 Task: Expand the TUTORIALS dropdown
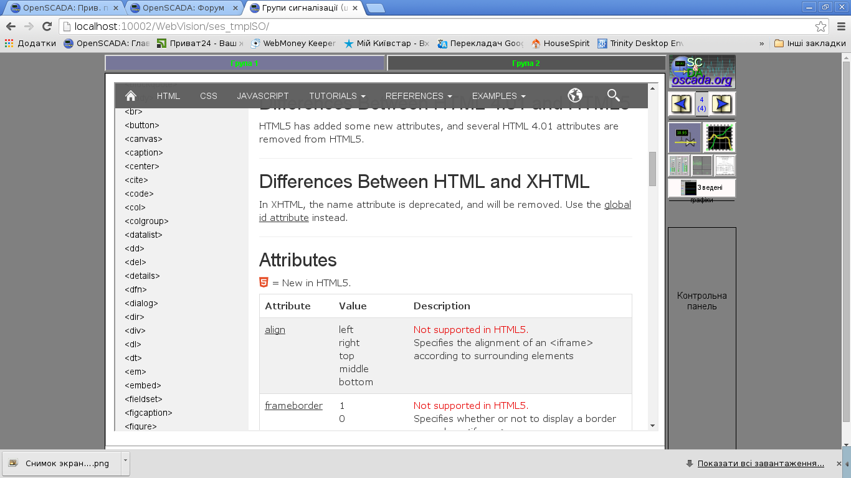[x=337, y=96]
